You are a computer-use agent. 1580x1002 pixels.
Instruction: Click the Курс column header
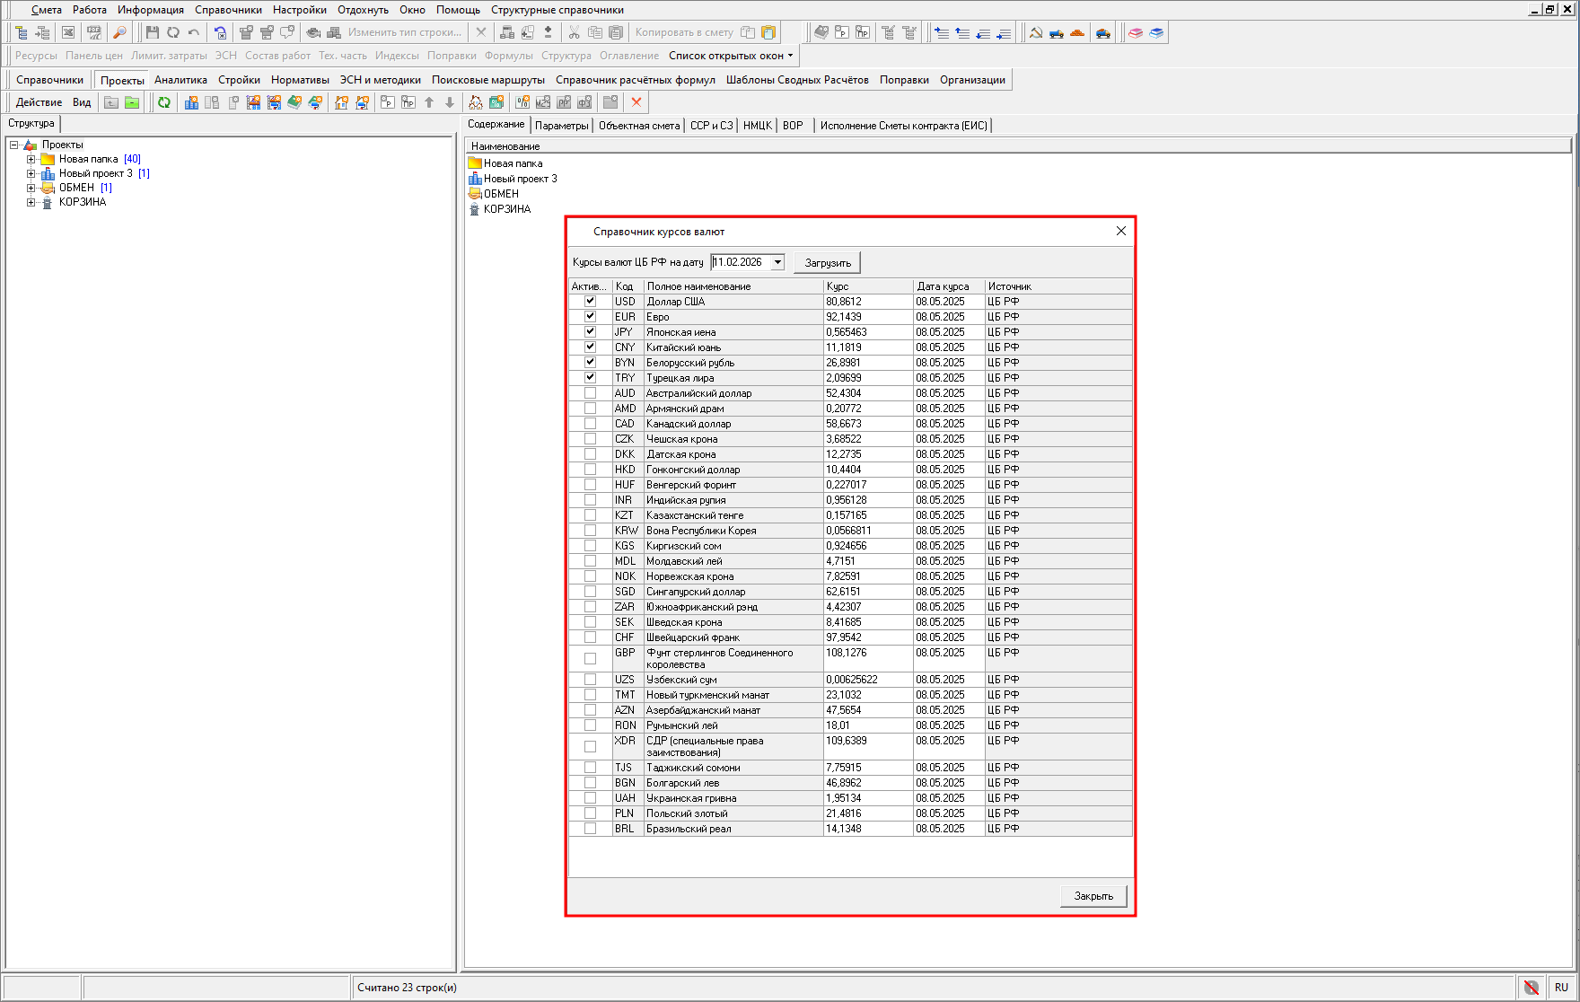(867, 286)
